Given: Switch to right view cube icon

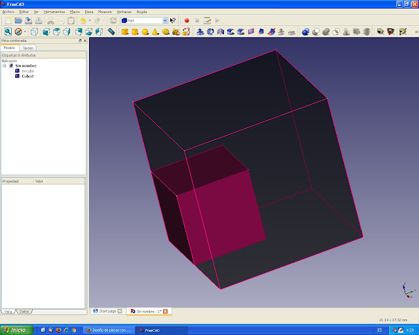Looking at the screenshot, I should coord(67,32).
